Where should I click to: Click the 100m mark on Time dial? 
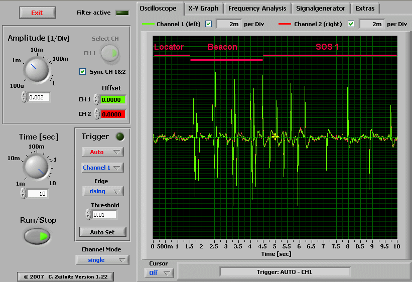[37, 147]
